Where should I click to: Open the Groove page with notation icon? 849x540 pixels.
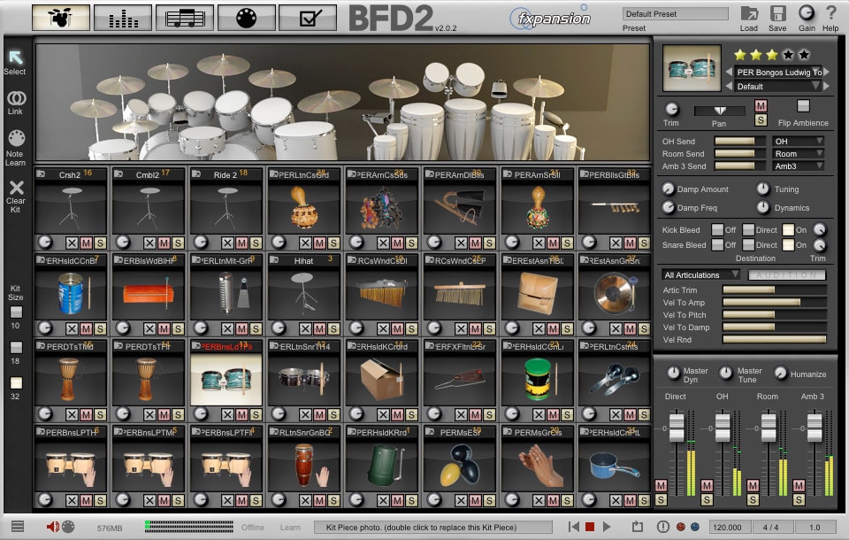tap(185, 18)
